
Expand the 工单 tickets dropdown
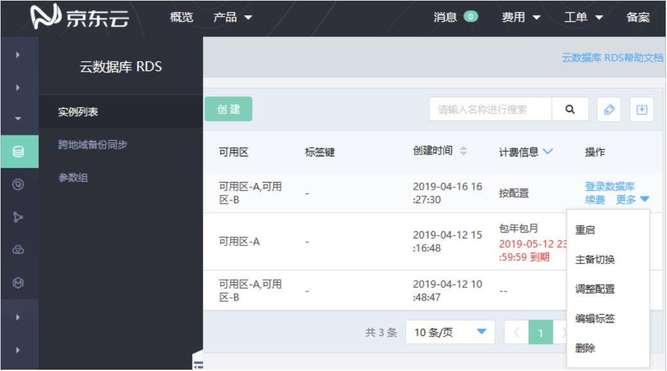[583, 17]
